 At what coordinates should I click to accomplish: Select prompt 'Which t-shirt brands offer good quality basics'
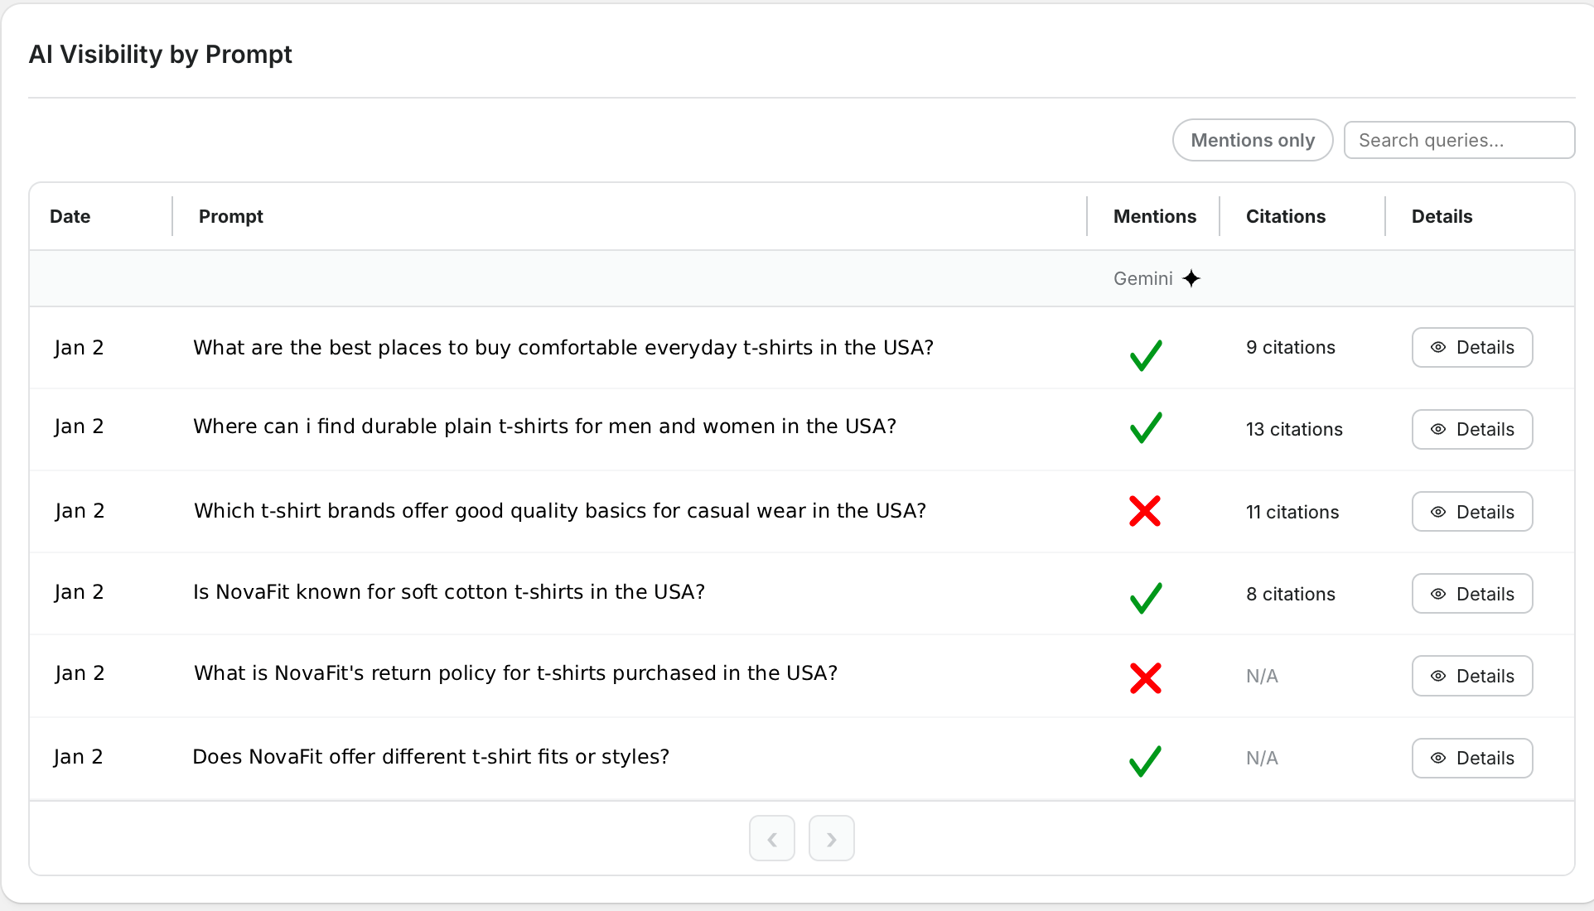click(x=560, y=511)
